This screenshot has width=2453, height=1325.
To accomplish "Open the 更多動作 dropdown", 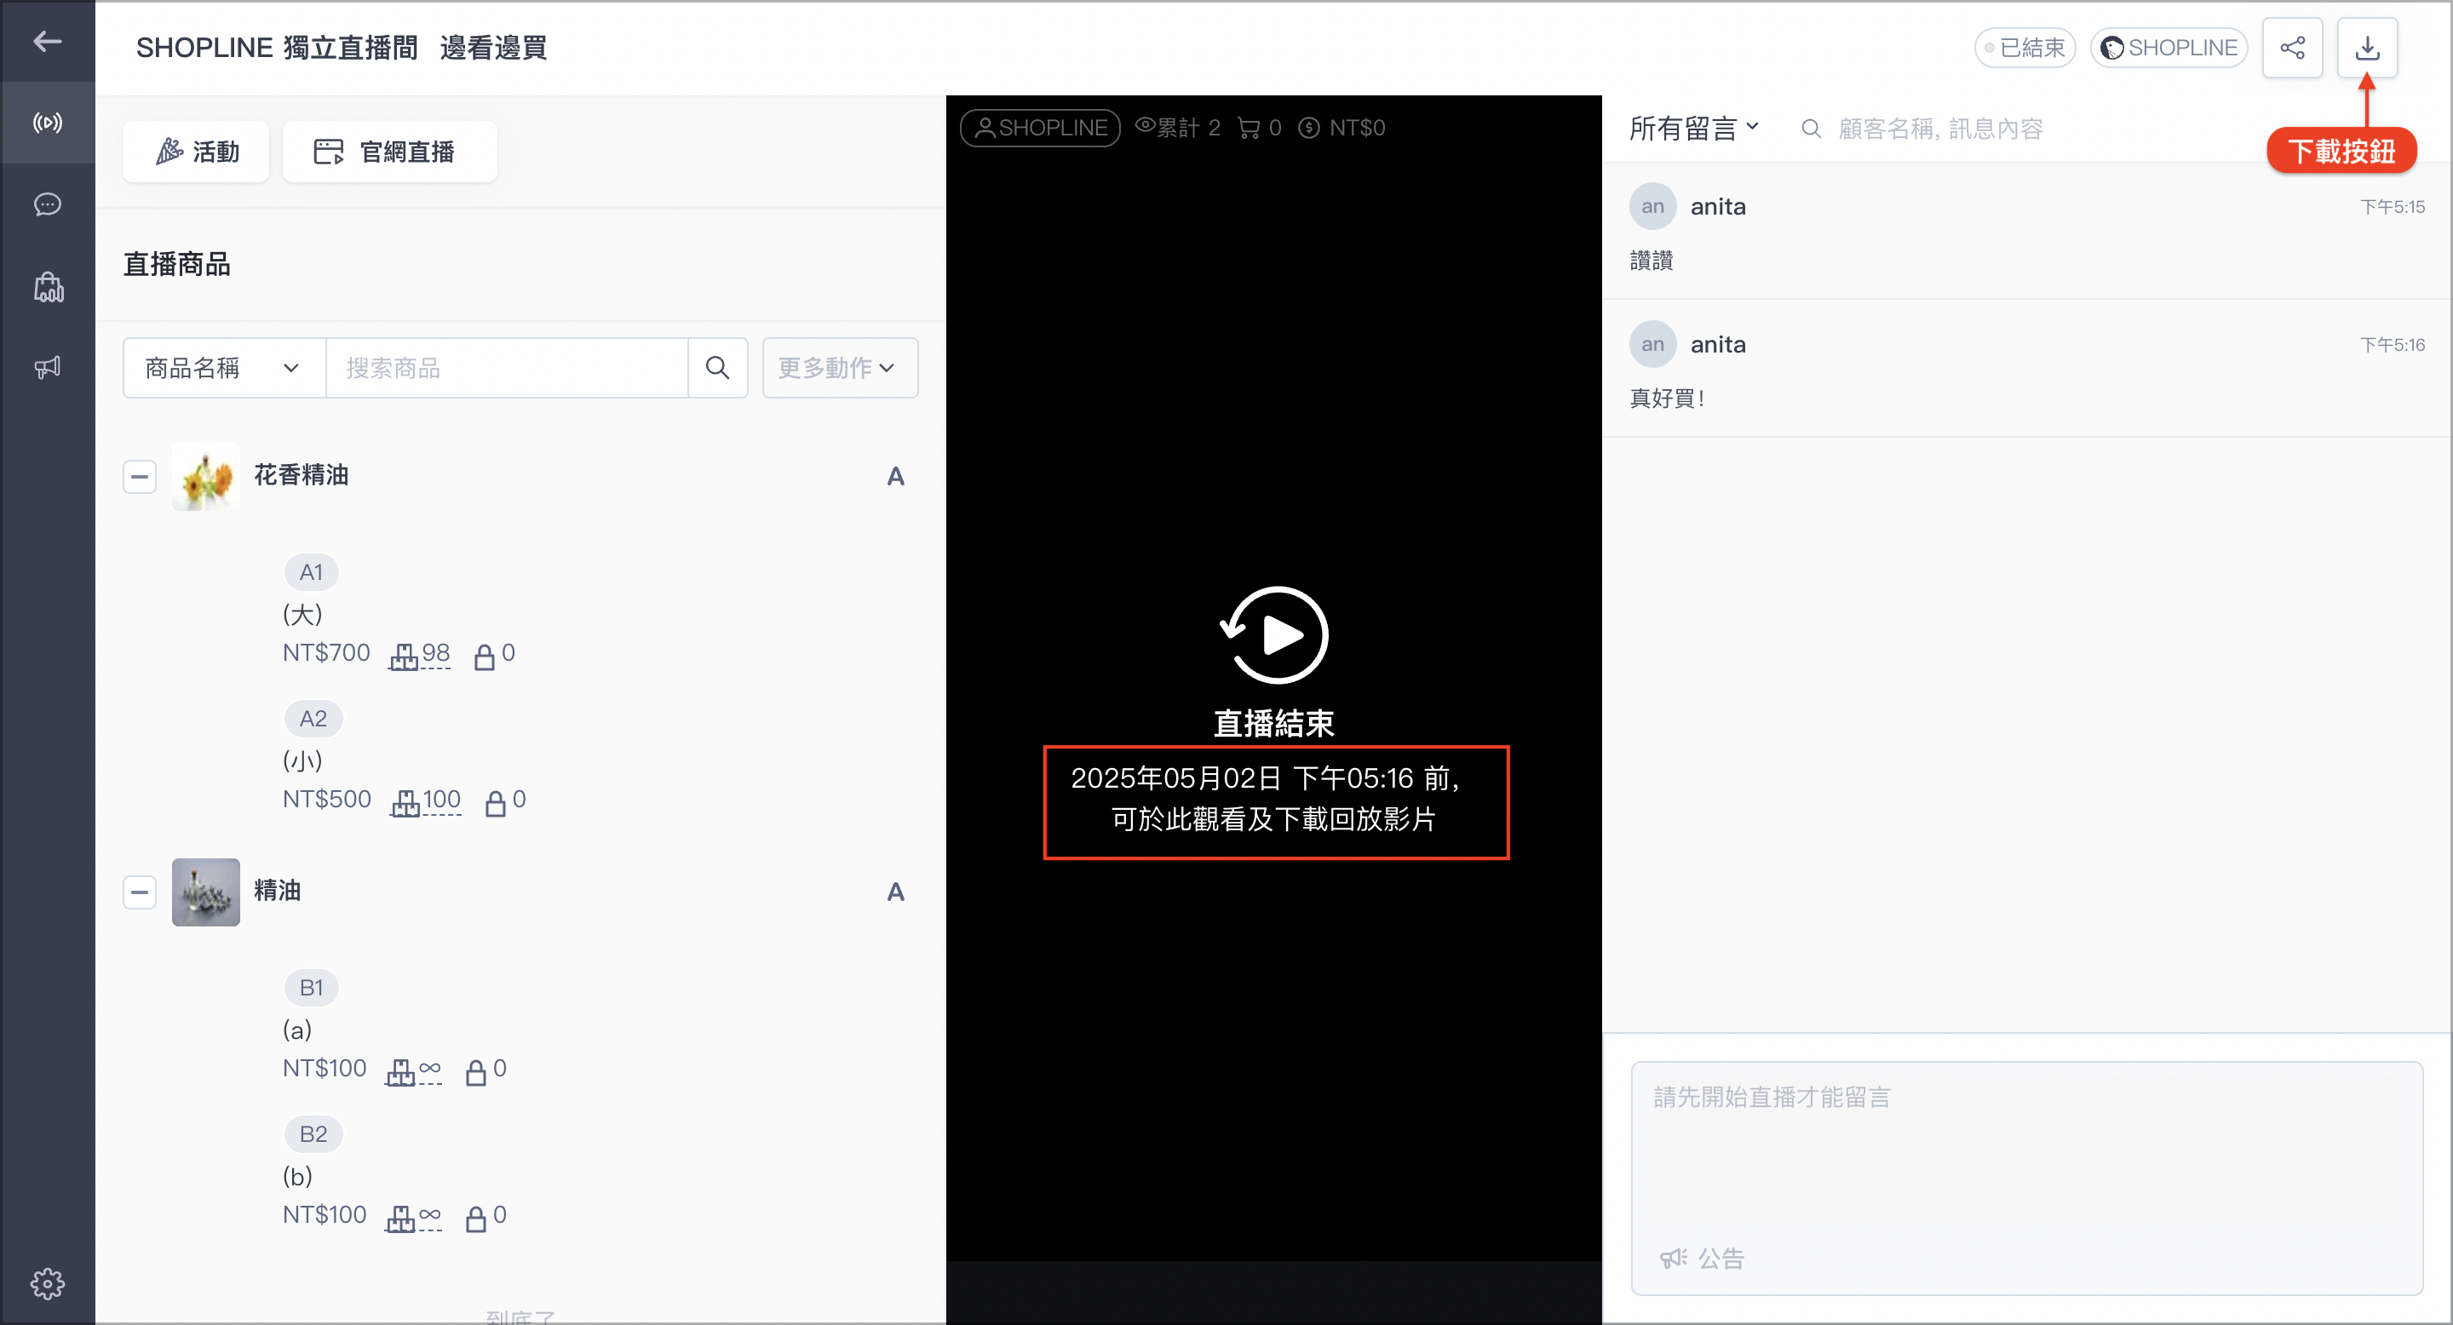I will (839, 367).
